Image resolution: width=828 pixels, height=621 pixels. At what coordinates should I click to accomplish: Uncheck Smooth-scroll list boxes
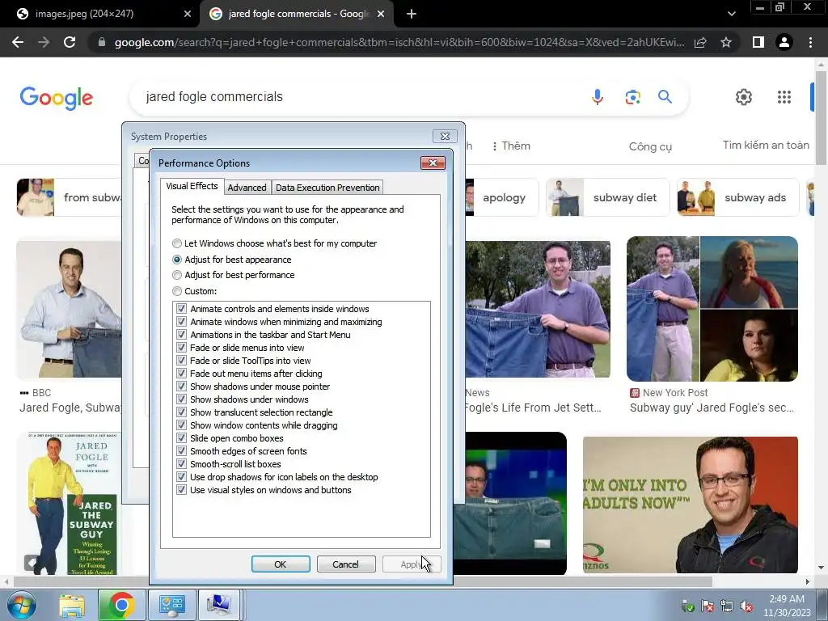tap(181, 463)
